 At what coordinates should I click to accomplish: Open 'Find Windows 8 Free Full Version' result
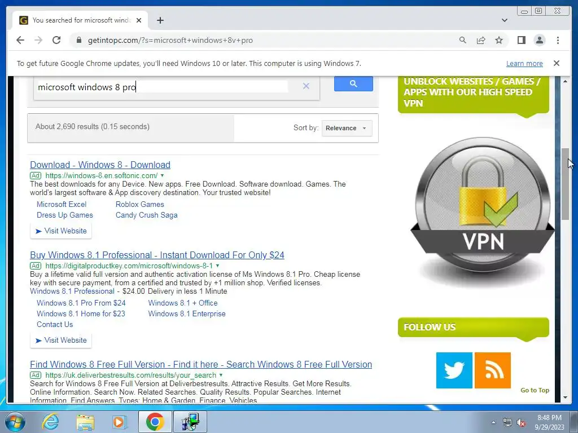pos(201,364)
